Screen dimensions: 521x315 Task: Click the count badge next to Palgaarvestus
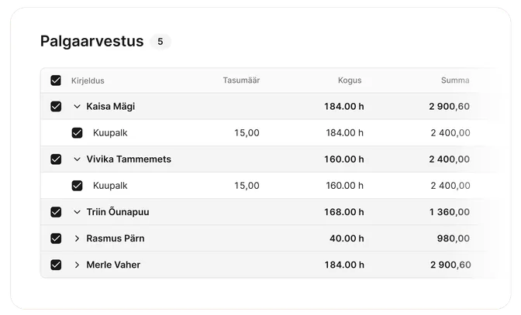[x=160, y=42]
